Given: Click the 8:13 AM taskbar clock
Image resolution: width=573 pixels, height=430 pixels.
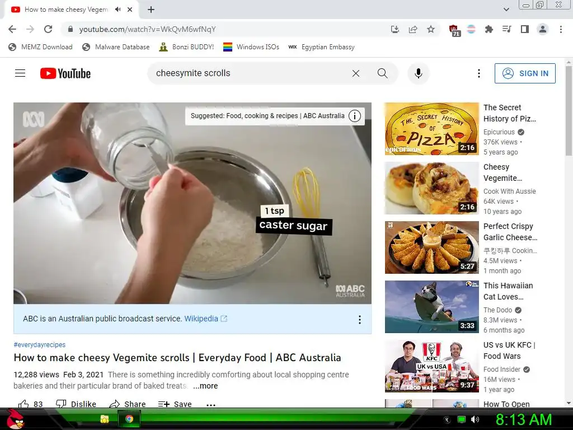Looking at the screenshot, I should [524, 419].
